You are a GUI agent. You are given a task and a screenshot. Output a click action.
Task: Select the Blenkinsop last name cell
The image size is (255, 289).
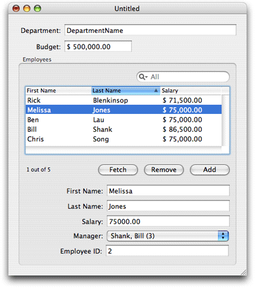tap(110, 100)
